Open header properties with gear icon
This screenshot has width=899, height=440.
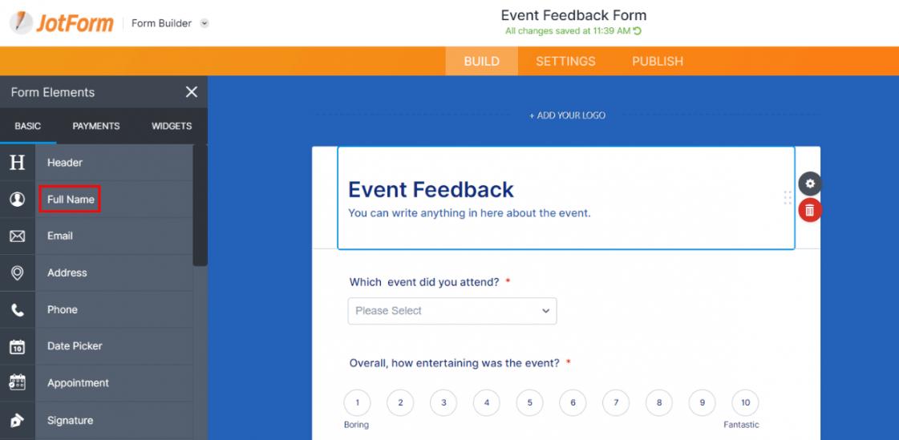coord(809,184)
